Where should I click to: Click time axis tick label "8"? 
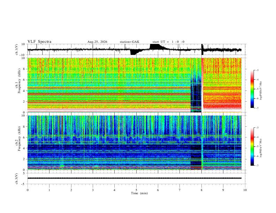tap(201, 190)
